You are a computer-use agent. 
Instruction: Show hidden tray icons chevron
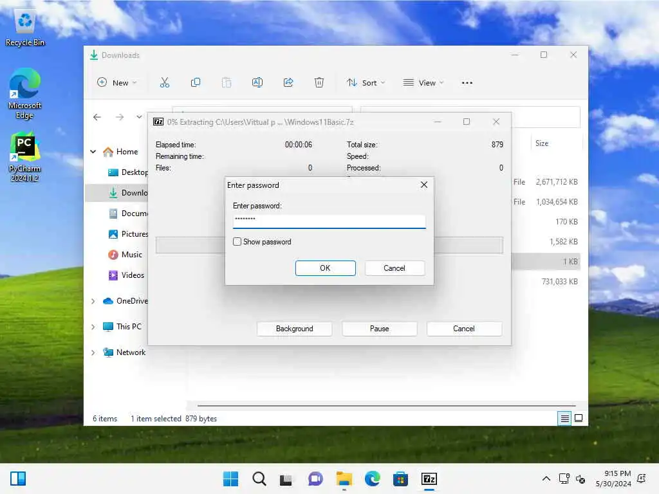coord(546,479)
